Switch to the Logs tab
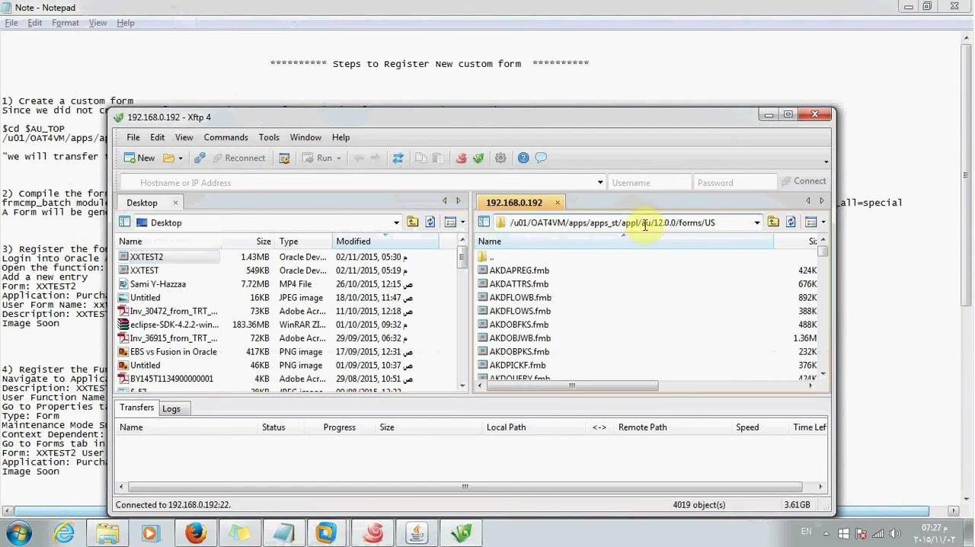 pos(171,409)
